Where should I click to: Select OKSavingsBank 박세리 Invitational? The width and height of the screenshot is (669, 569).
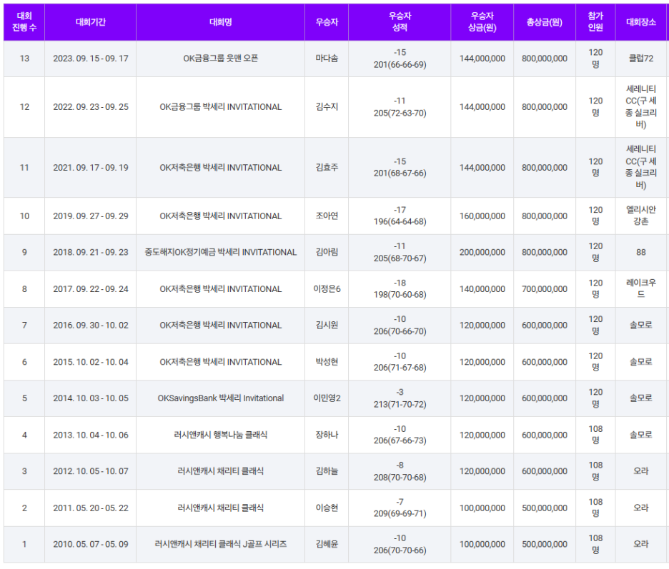click(221, 398)
